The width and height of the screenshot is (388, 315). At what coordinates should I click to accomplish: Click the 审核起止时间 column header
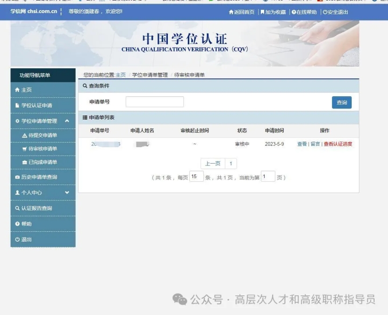(195, 130)
